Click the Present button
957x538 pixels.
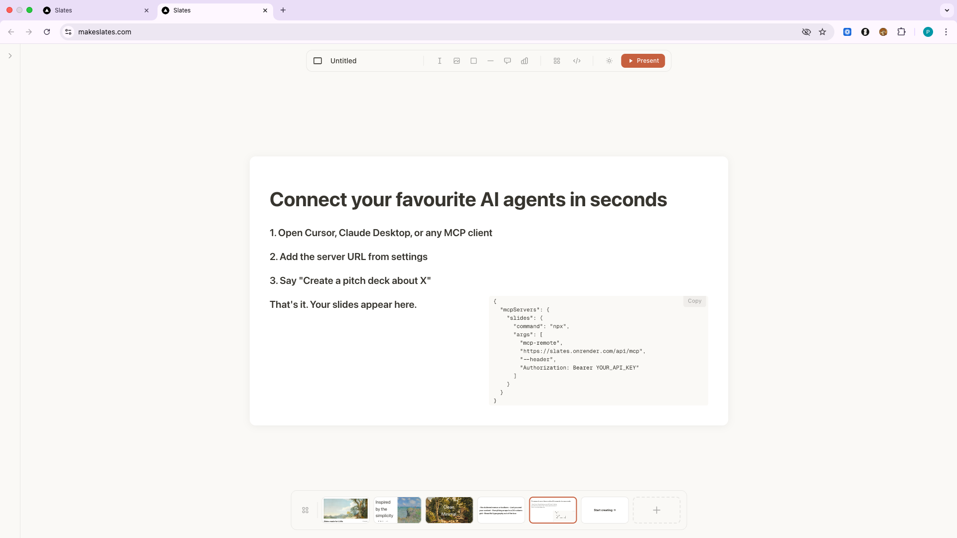pos(643,61)
